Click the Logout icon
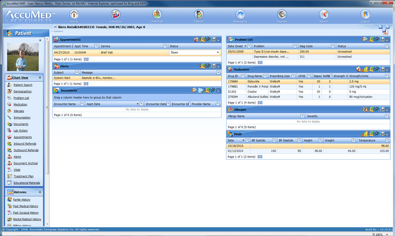Screen dimensions: 395x236 click(x=365, y=16)
